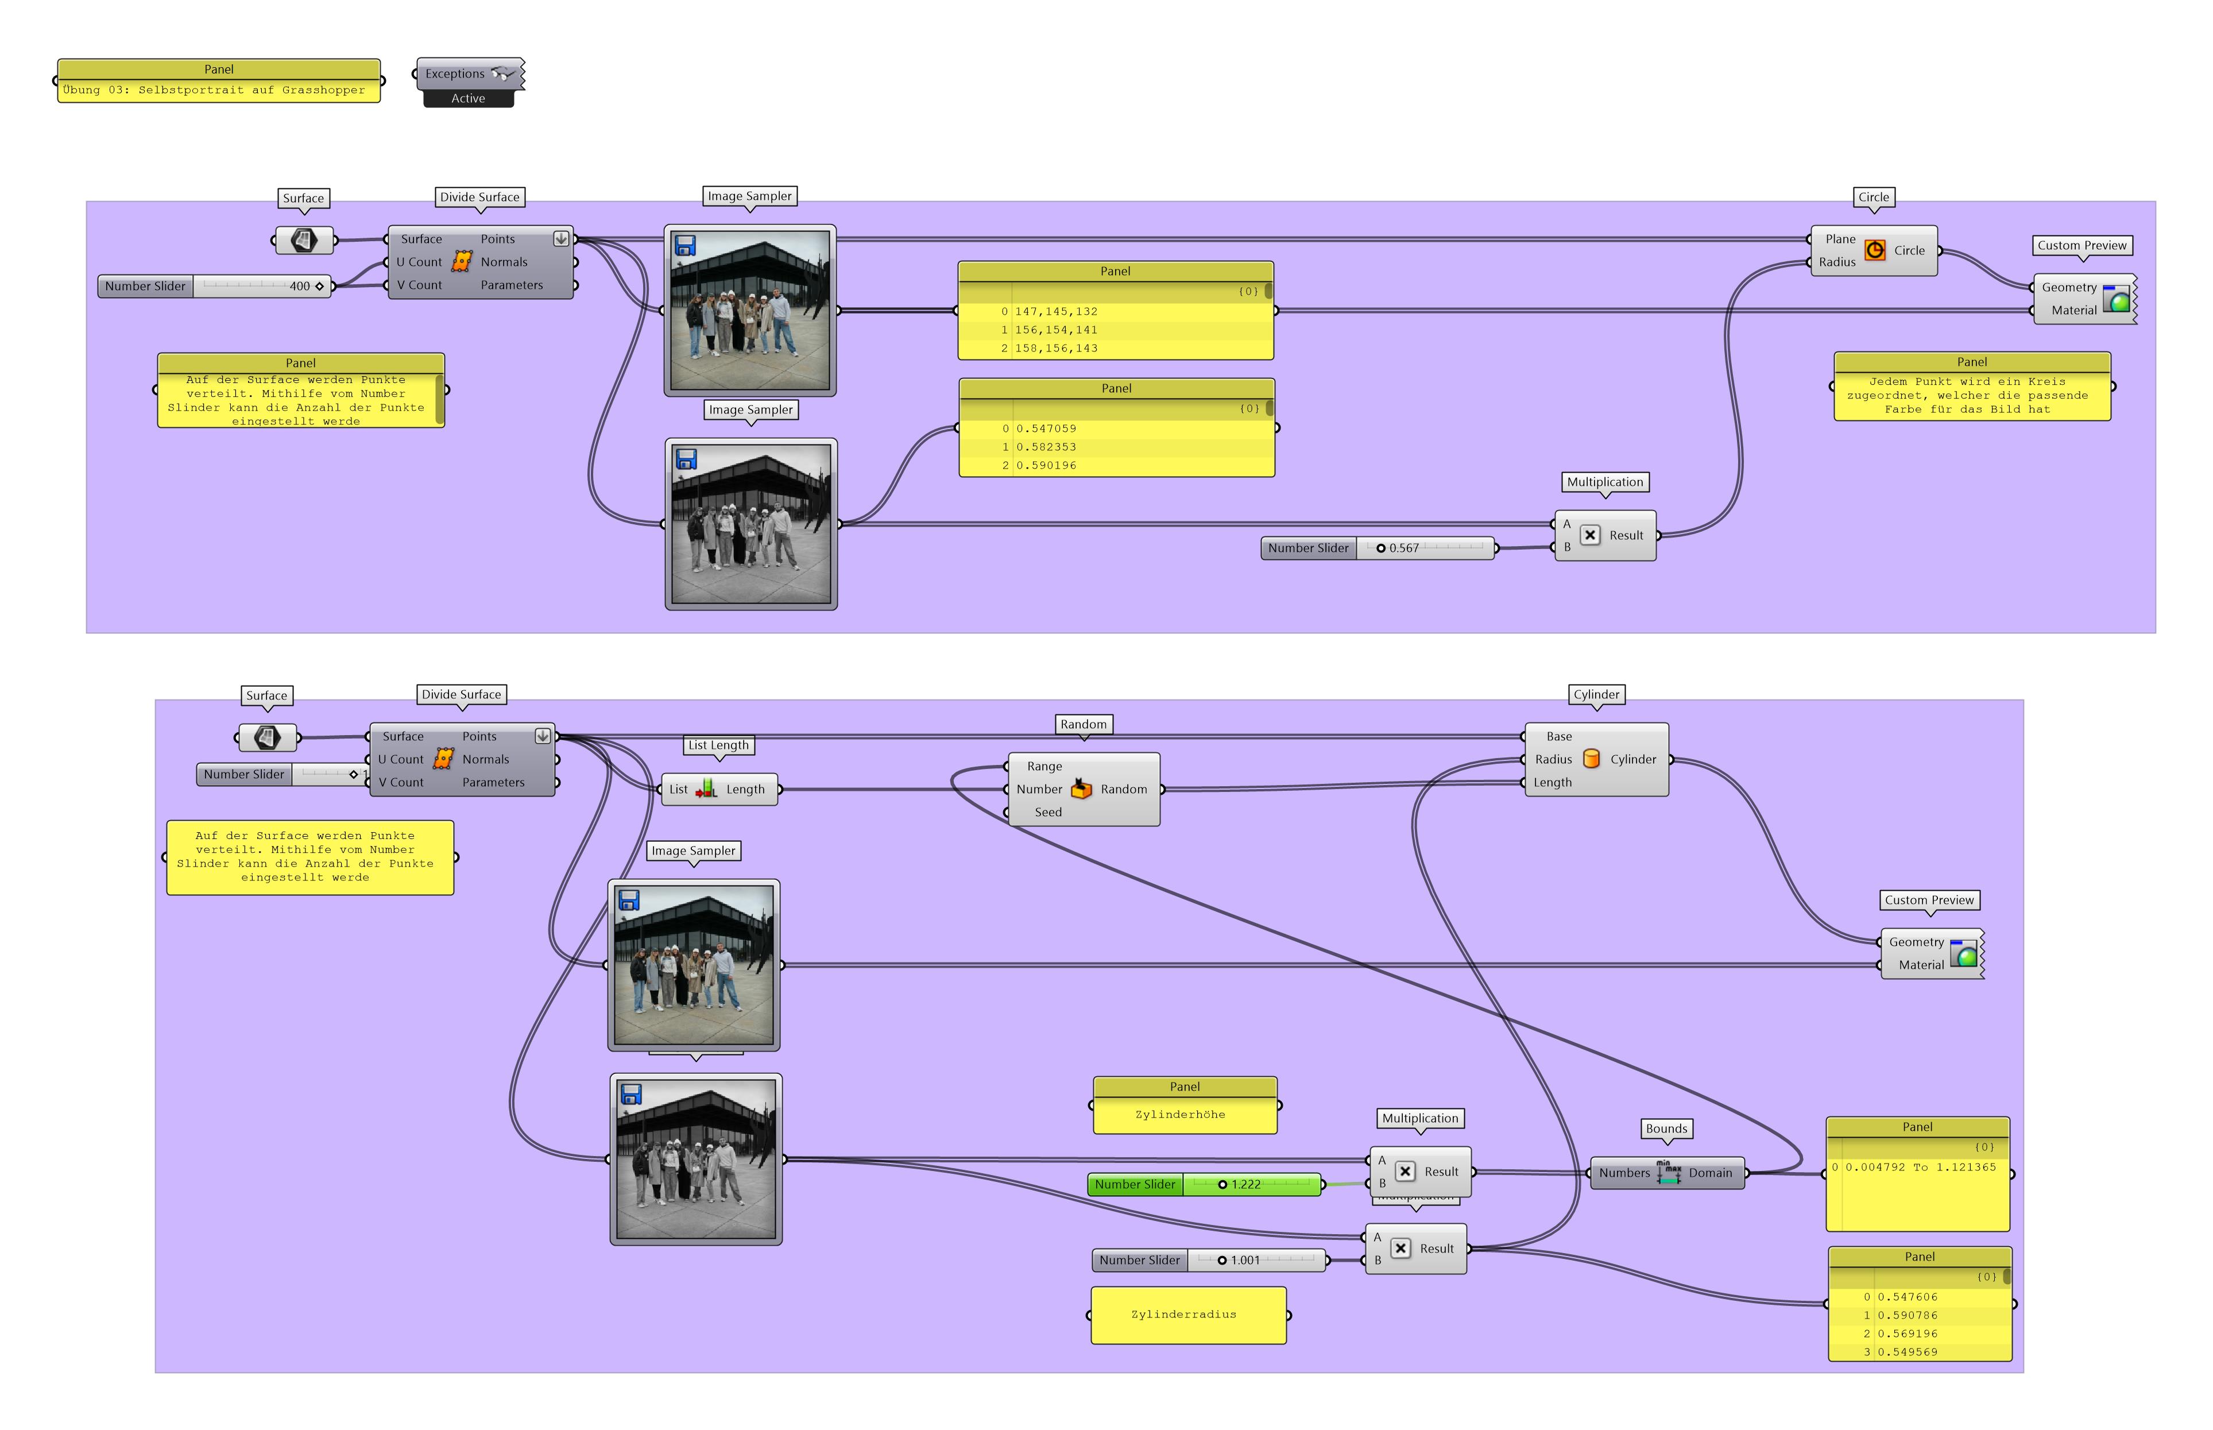The image size is (2213, 1430).
Task: Click the Zylinderradius text panel
Action: (x=1187, y=1314)
